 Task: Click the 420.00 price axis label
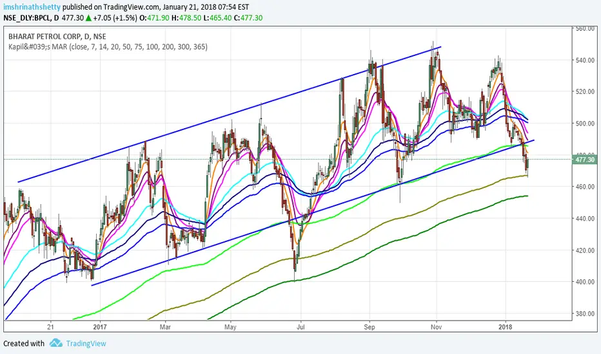pyautogui.click(x=585, y=250)
